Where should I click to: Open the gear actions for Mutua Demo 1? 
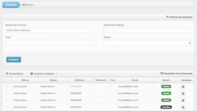(x=183, y=87)
